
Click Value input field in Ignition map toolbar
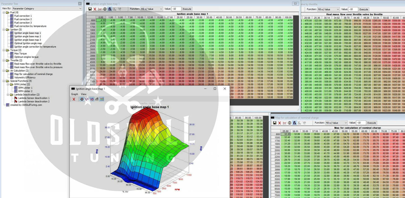click(176, 9)
